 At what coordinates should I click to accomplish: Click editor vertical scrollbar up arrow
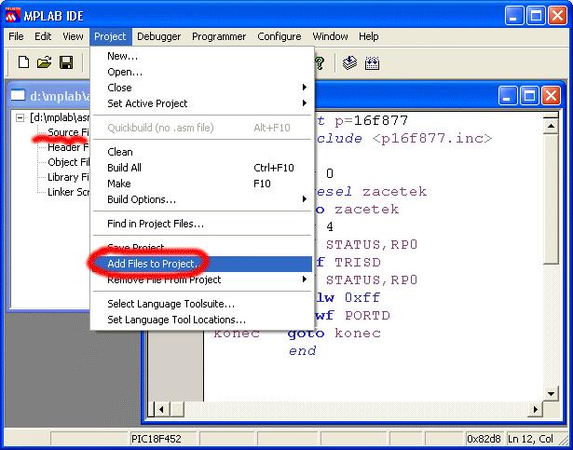click(551, 126)
